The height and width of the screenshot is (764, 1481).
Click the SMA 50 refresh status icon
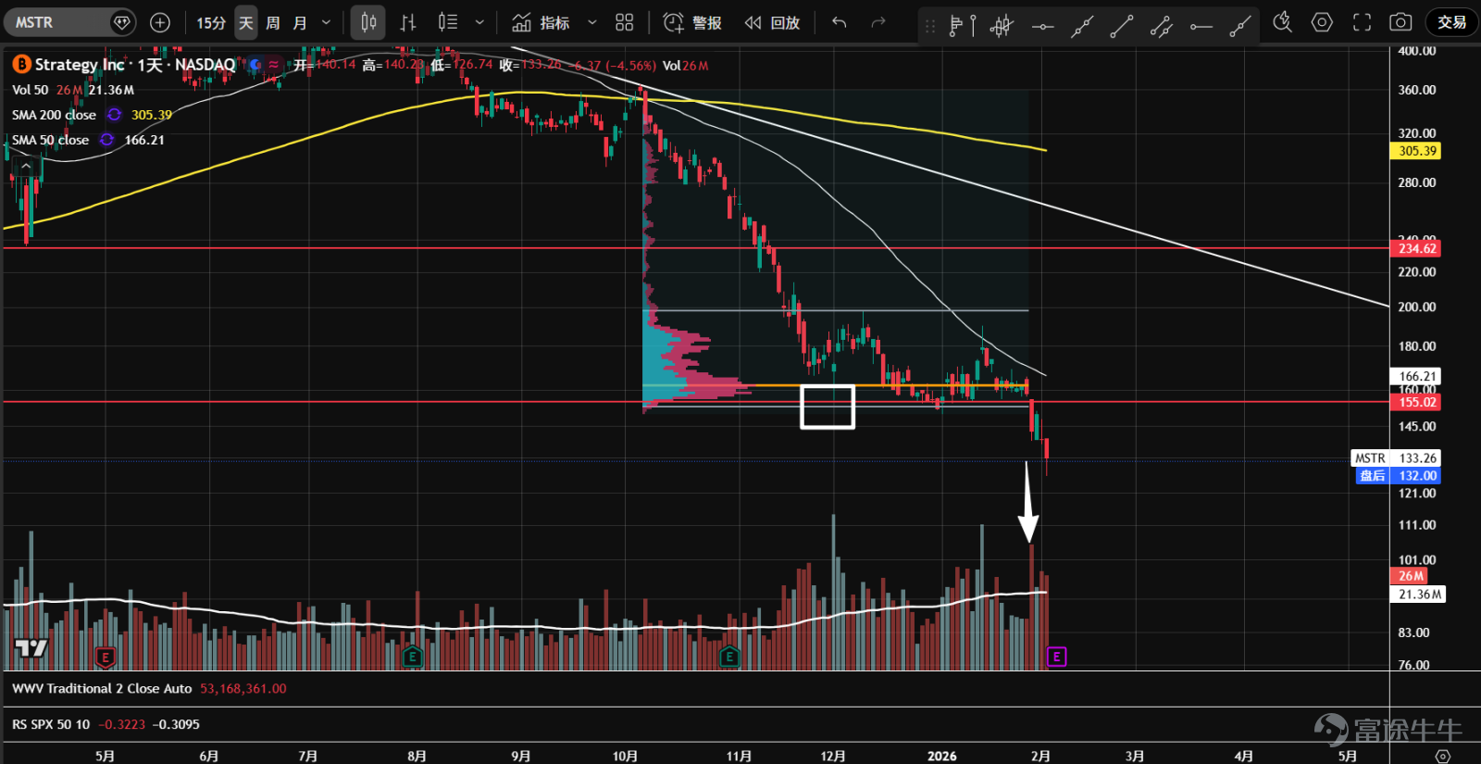(107, 140)
